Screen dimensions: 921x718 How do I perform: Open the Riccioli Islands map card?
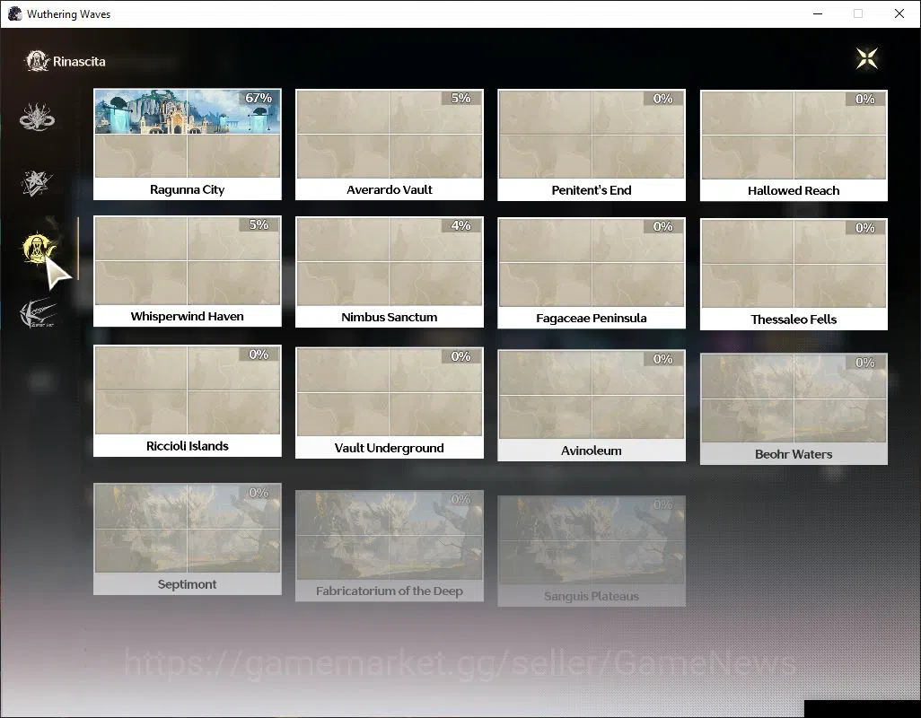click(188, 400)
